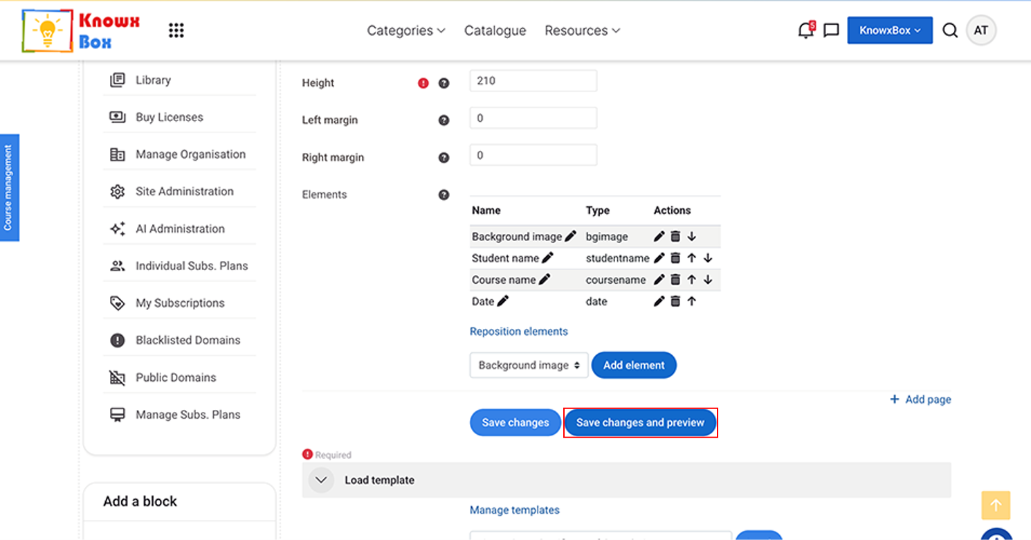Rename the Background image element
The image size is (1031, 540).
[570, 236]
